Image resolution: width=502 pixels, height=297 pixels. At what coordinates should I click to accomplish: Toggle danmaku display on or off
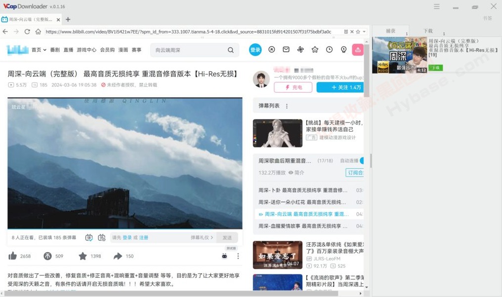(89, 237)
